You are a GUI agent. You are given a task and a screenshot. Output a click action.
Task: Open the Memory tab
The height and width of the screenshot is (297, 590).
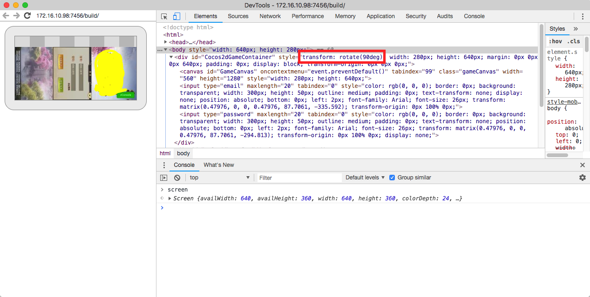[x=345, y=16]
